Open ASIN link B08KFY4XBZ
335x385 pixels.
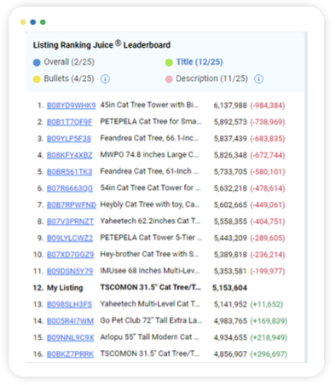[70, 155]
